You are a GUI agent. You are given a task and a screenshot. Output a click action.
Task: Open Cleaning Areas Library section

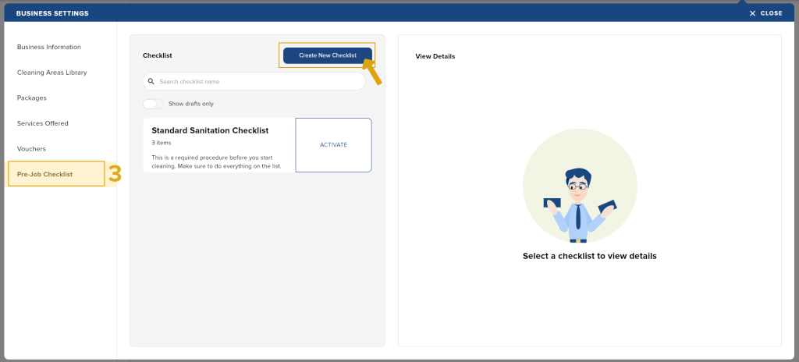point(52,73)
